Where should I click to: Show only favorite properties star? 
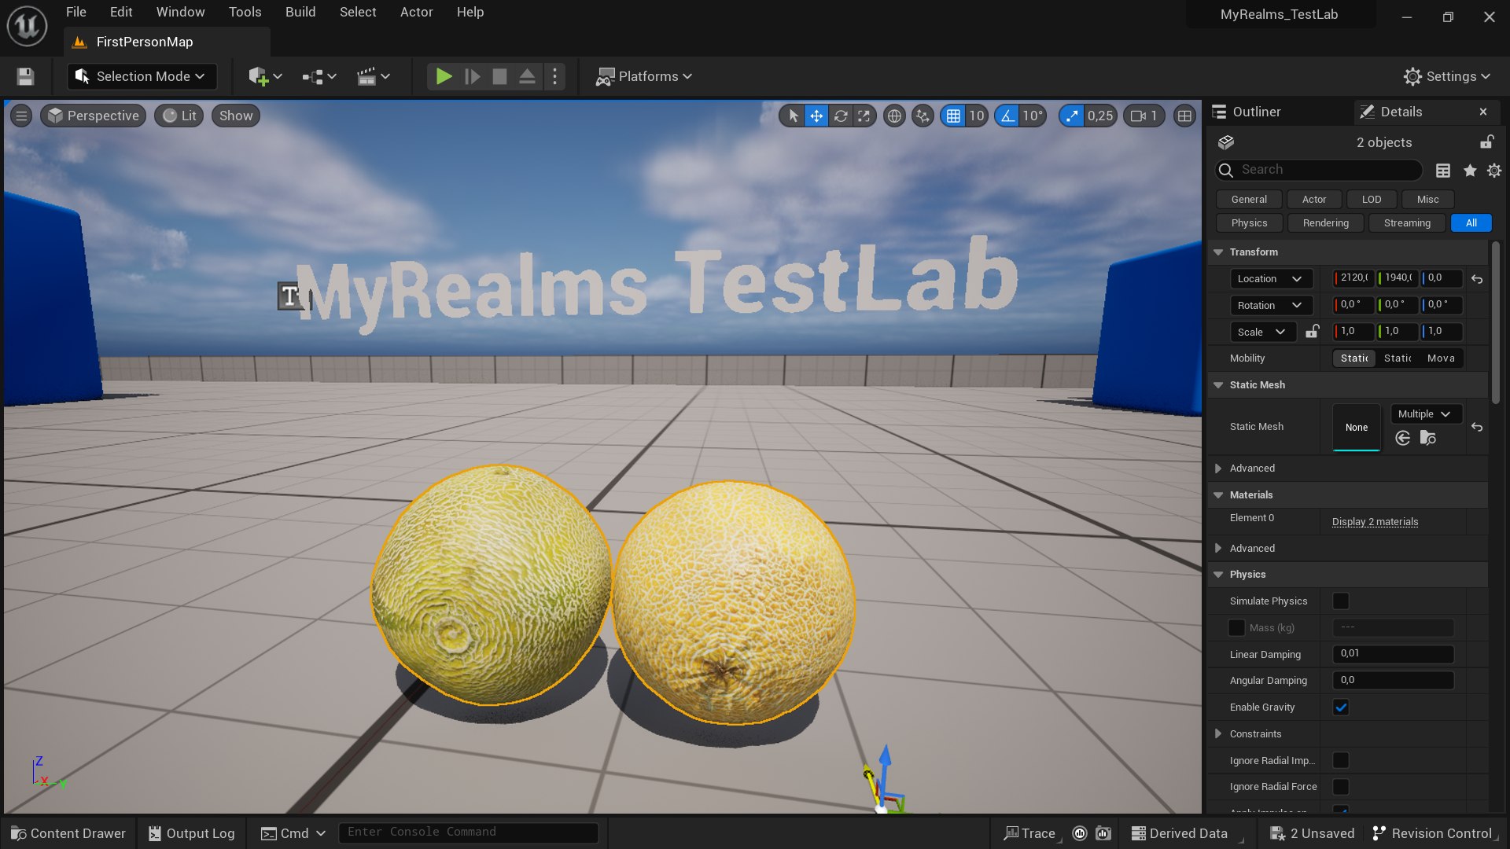[x=1470, y=171]
